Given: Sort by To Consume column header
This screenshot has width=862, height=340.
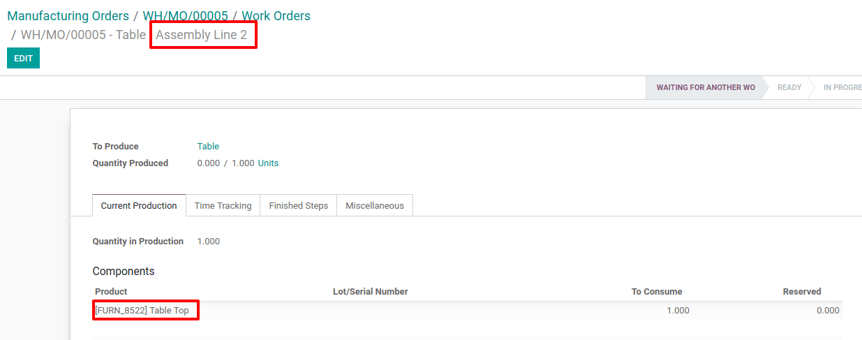Looking at the screenshot, I should [656, 292].
